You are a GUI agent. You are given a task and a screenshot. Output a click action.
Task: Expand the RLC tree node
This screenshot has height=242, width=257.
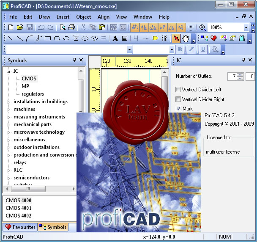(8, 170)
